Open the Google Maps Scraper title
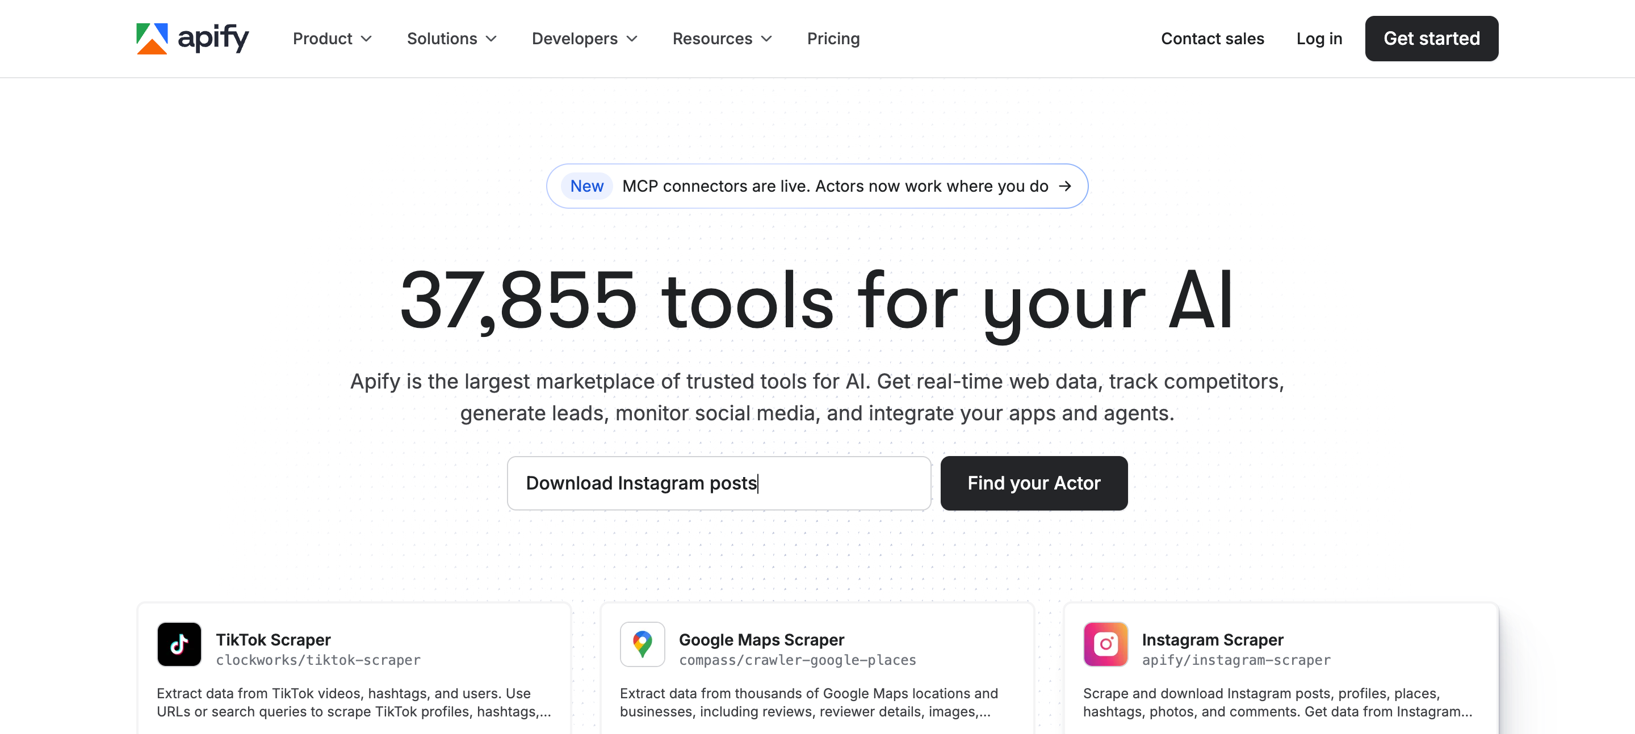This screenshot has height=734, width=1635. 761,639
